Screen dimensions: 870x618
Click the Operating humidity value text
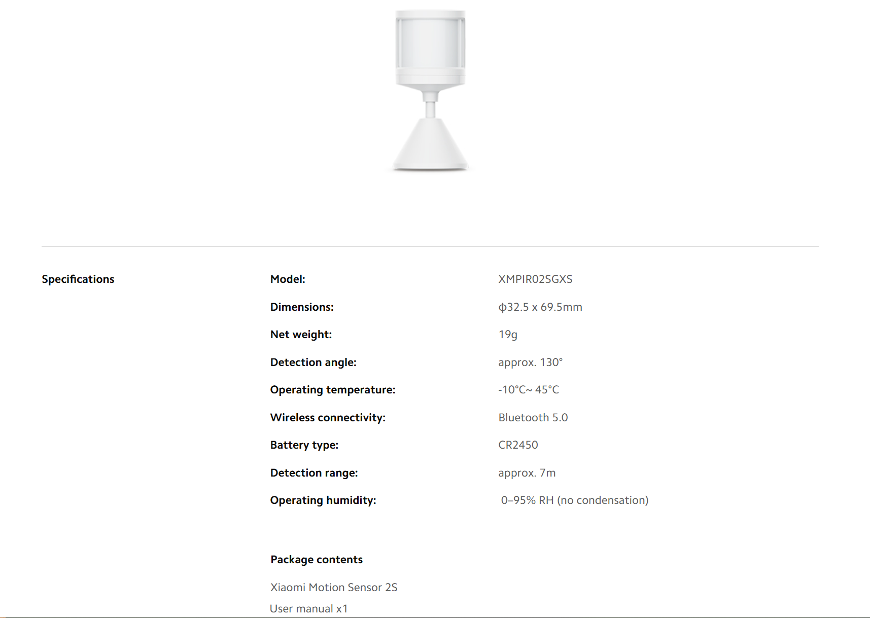click(575, 500)
